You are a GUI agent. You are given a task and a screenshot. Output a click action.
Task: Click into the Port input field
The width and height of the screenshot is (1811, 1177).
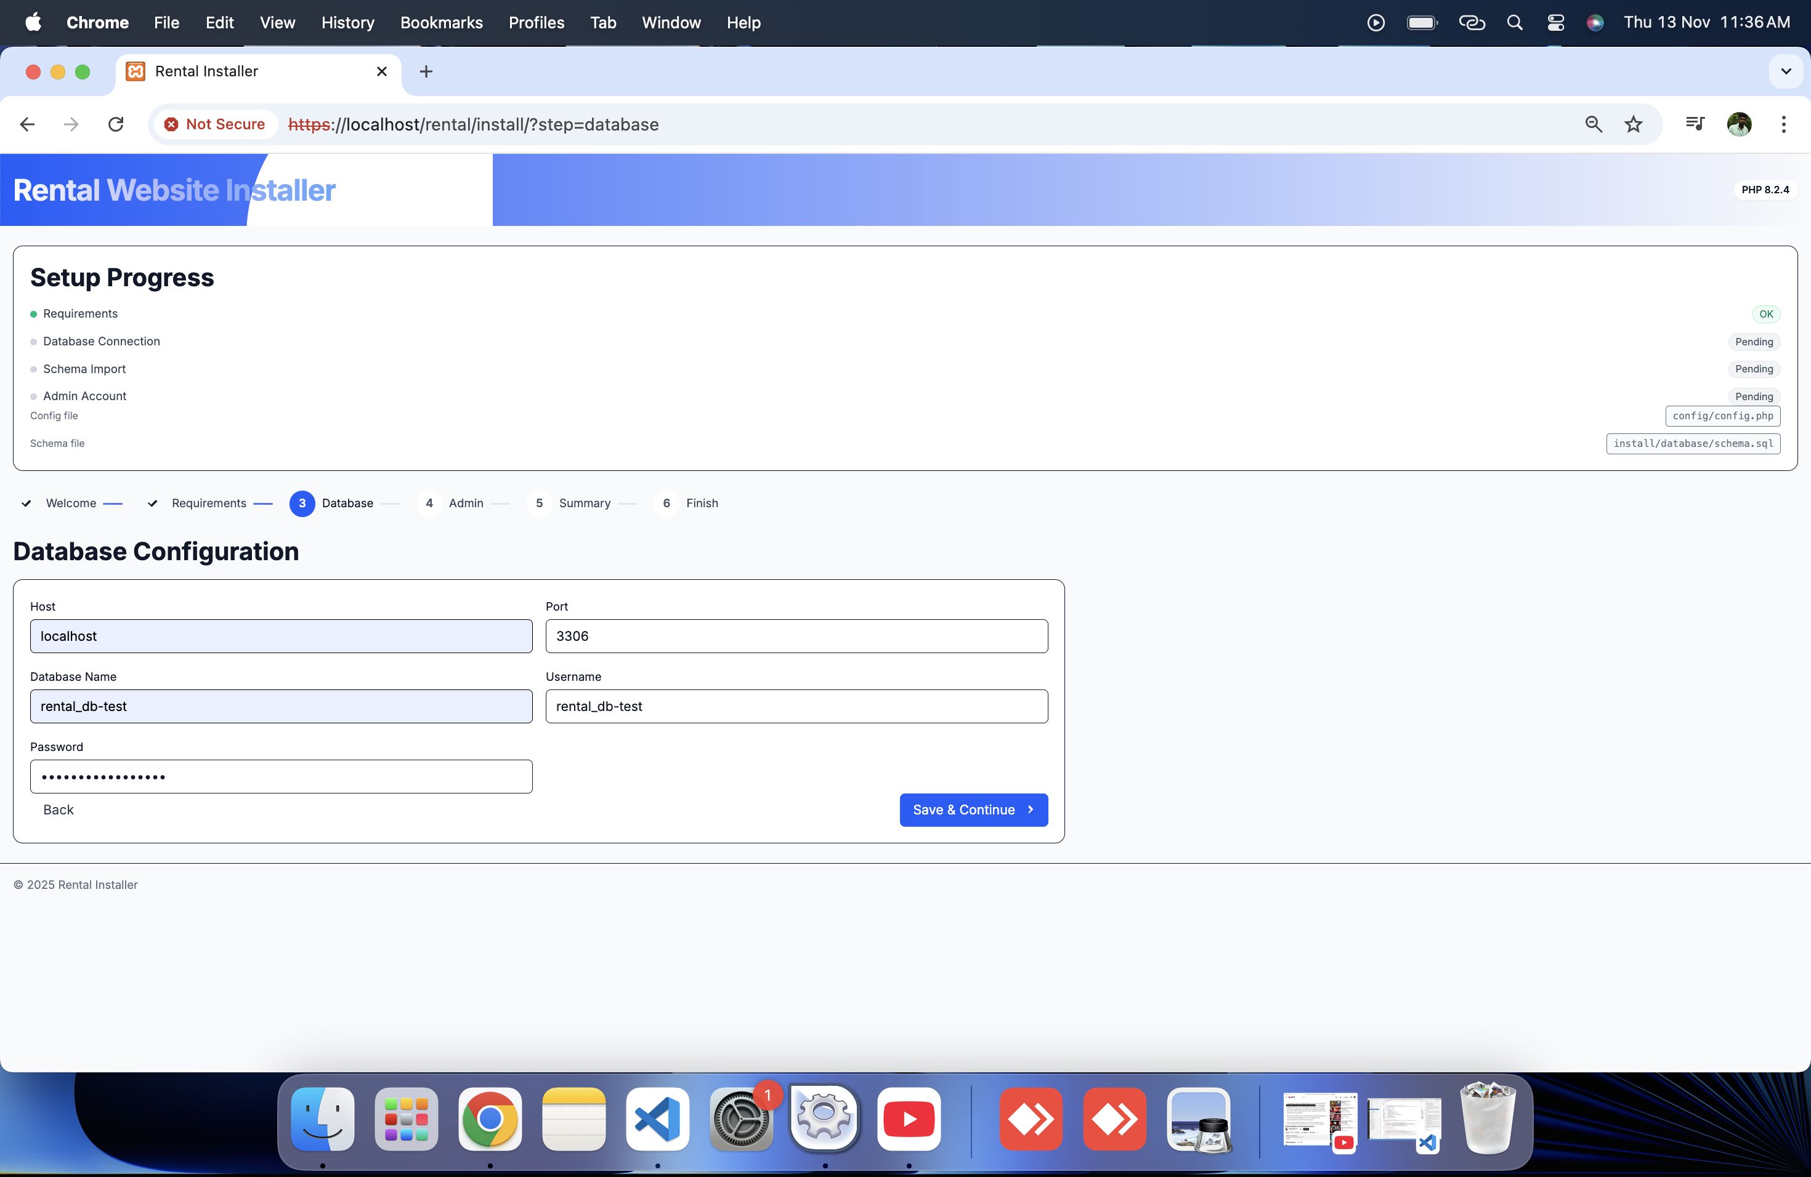[796, 636]
